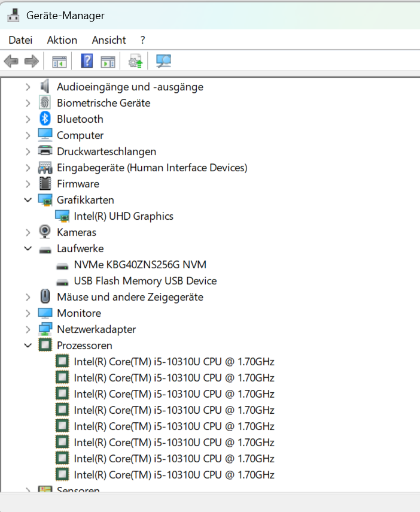The height and width of the screenshot is (512, 420).
Task: Expand the Audioeingänge und -ausgänge node
Action: tap(28, 87)
